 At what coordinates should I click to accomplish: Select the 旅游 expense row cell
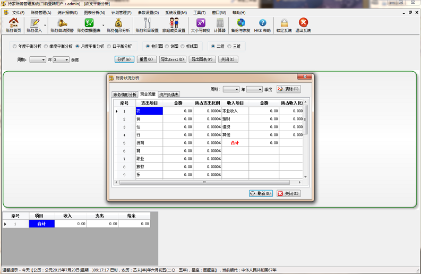[149, 167]
